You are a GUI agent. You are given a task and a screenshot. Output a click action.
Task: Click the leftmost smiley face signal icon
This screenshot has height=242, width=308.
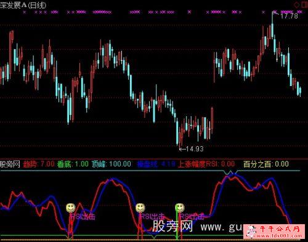point(71,208)
